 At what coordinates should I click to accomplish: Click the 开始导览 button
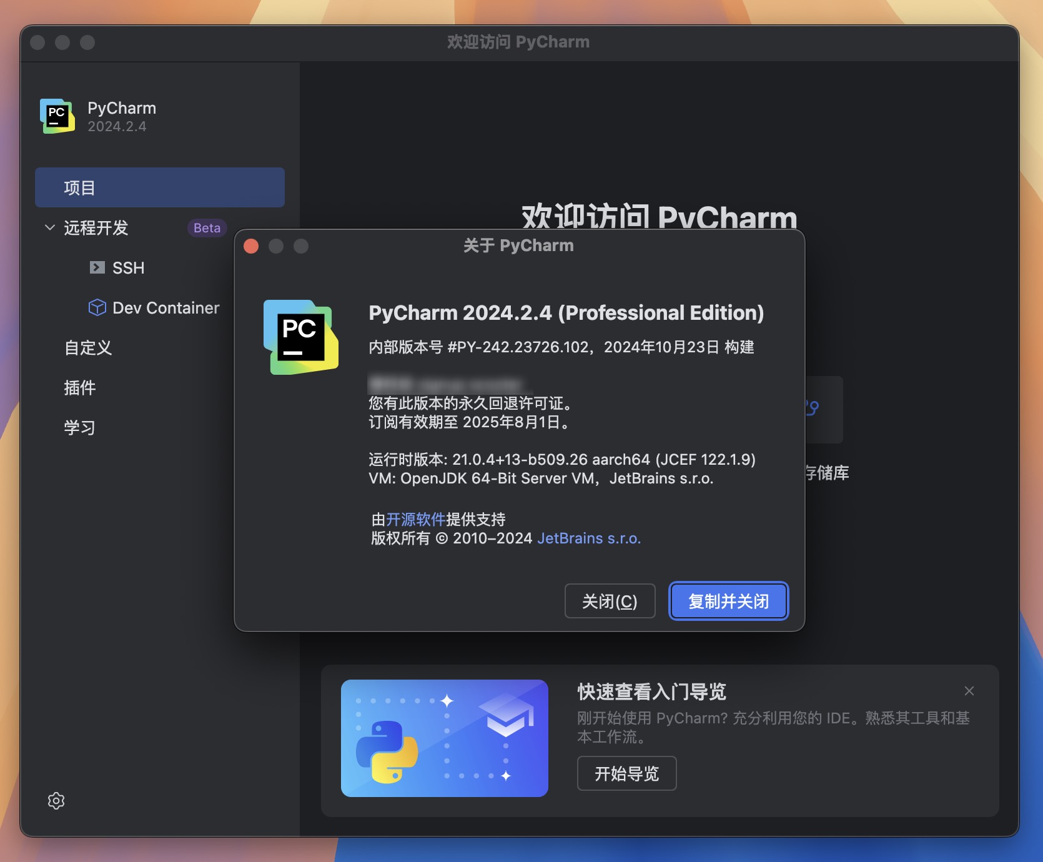point(627,773)
